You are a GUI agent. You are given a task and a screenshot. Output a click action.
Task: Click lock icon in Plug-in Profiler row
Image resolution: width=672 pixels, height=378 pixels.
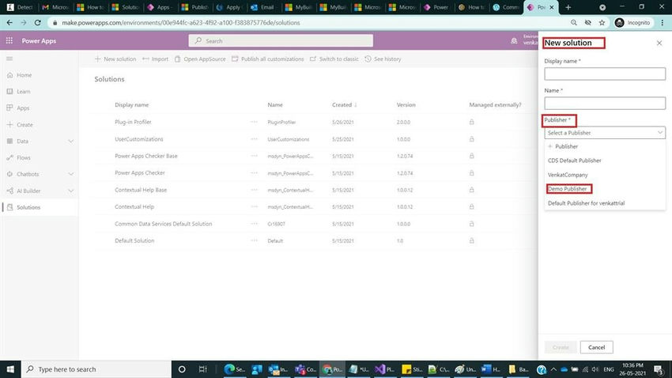(x=471, y=122)
